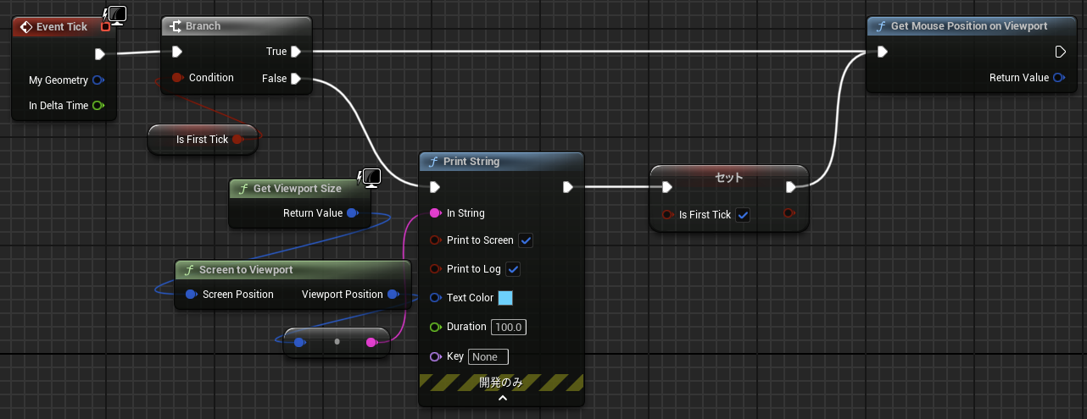
Task: Click the Key input pin
Action: pyautogui.click(x=436, y=356)
